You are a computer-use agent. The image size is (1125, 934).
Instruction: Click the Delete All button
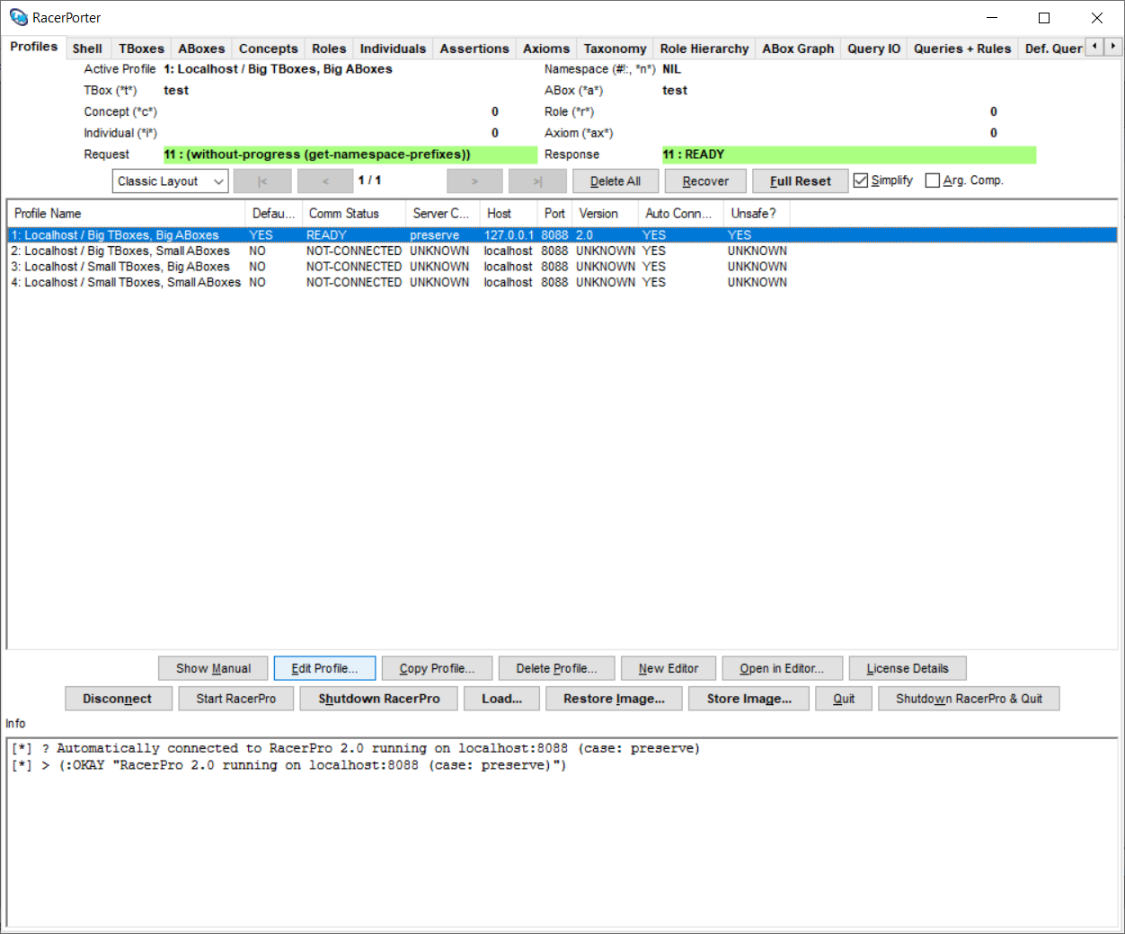[616, 181]
